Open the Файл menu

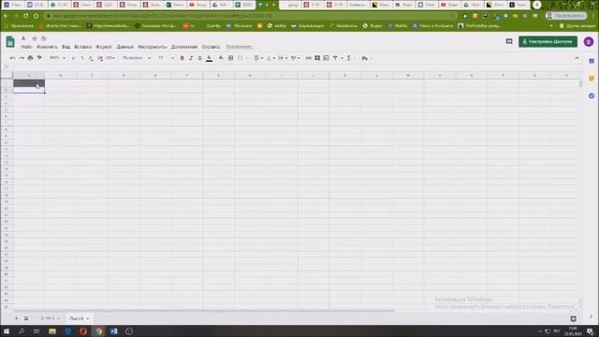pyautogui.click(x=26, y=47)
